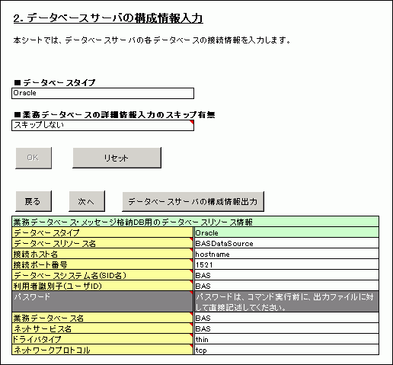Screen dimensions: 393x365
Task: Click the green table header row
Action: click(x=195, y=222)
